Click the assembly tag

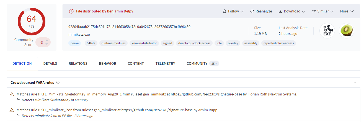click(251, 43)
